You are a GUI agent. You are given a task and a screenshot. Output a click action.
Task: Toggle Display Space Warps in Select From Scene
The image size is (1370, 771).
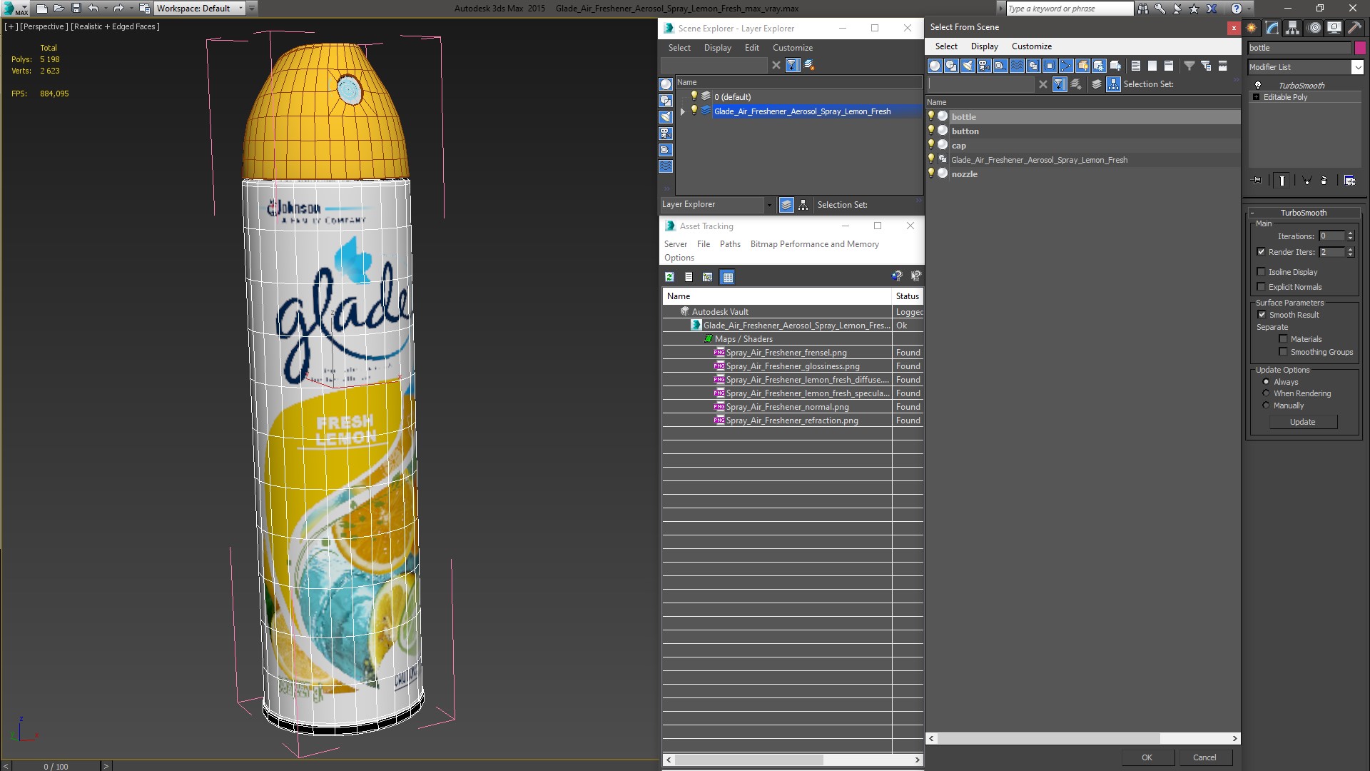coord(1017,66)
